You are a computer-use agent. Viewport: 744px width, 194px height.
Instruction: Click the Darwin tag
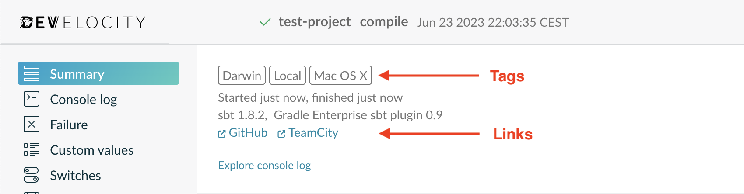242,76
